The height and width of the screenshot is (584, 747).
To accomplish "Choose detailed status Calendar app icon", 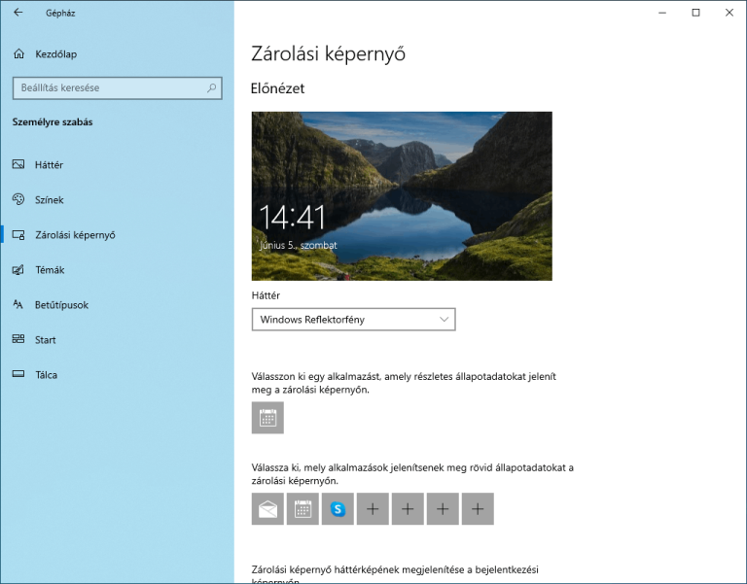I will (x=267, y=418).
